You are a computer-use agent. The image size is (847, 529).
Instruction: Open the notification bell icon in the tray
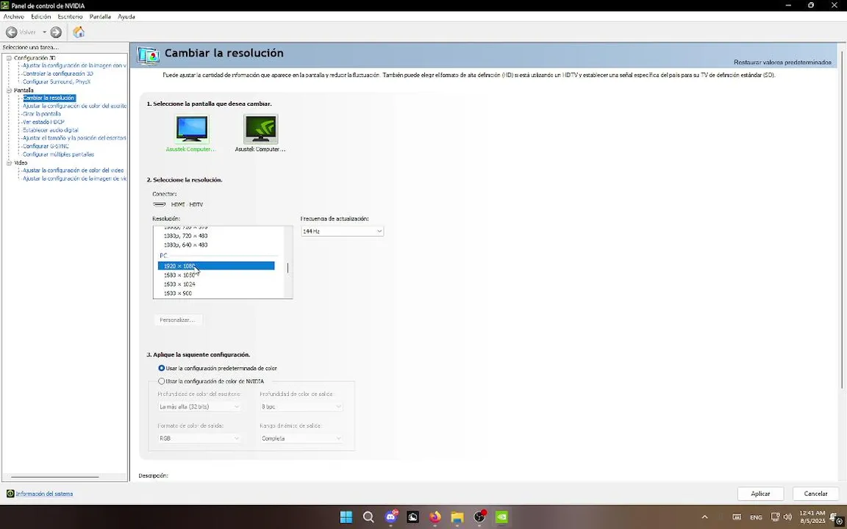coord(835,517)
